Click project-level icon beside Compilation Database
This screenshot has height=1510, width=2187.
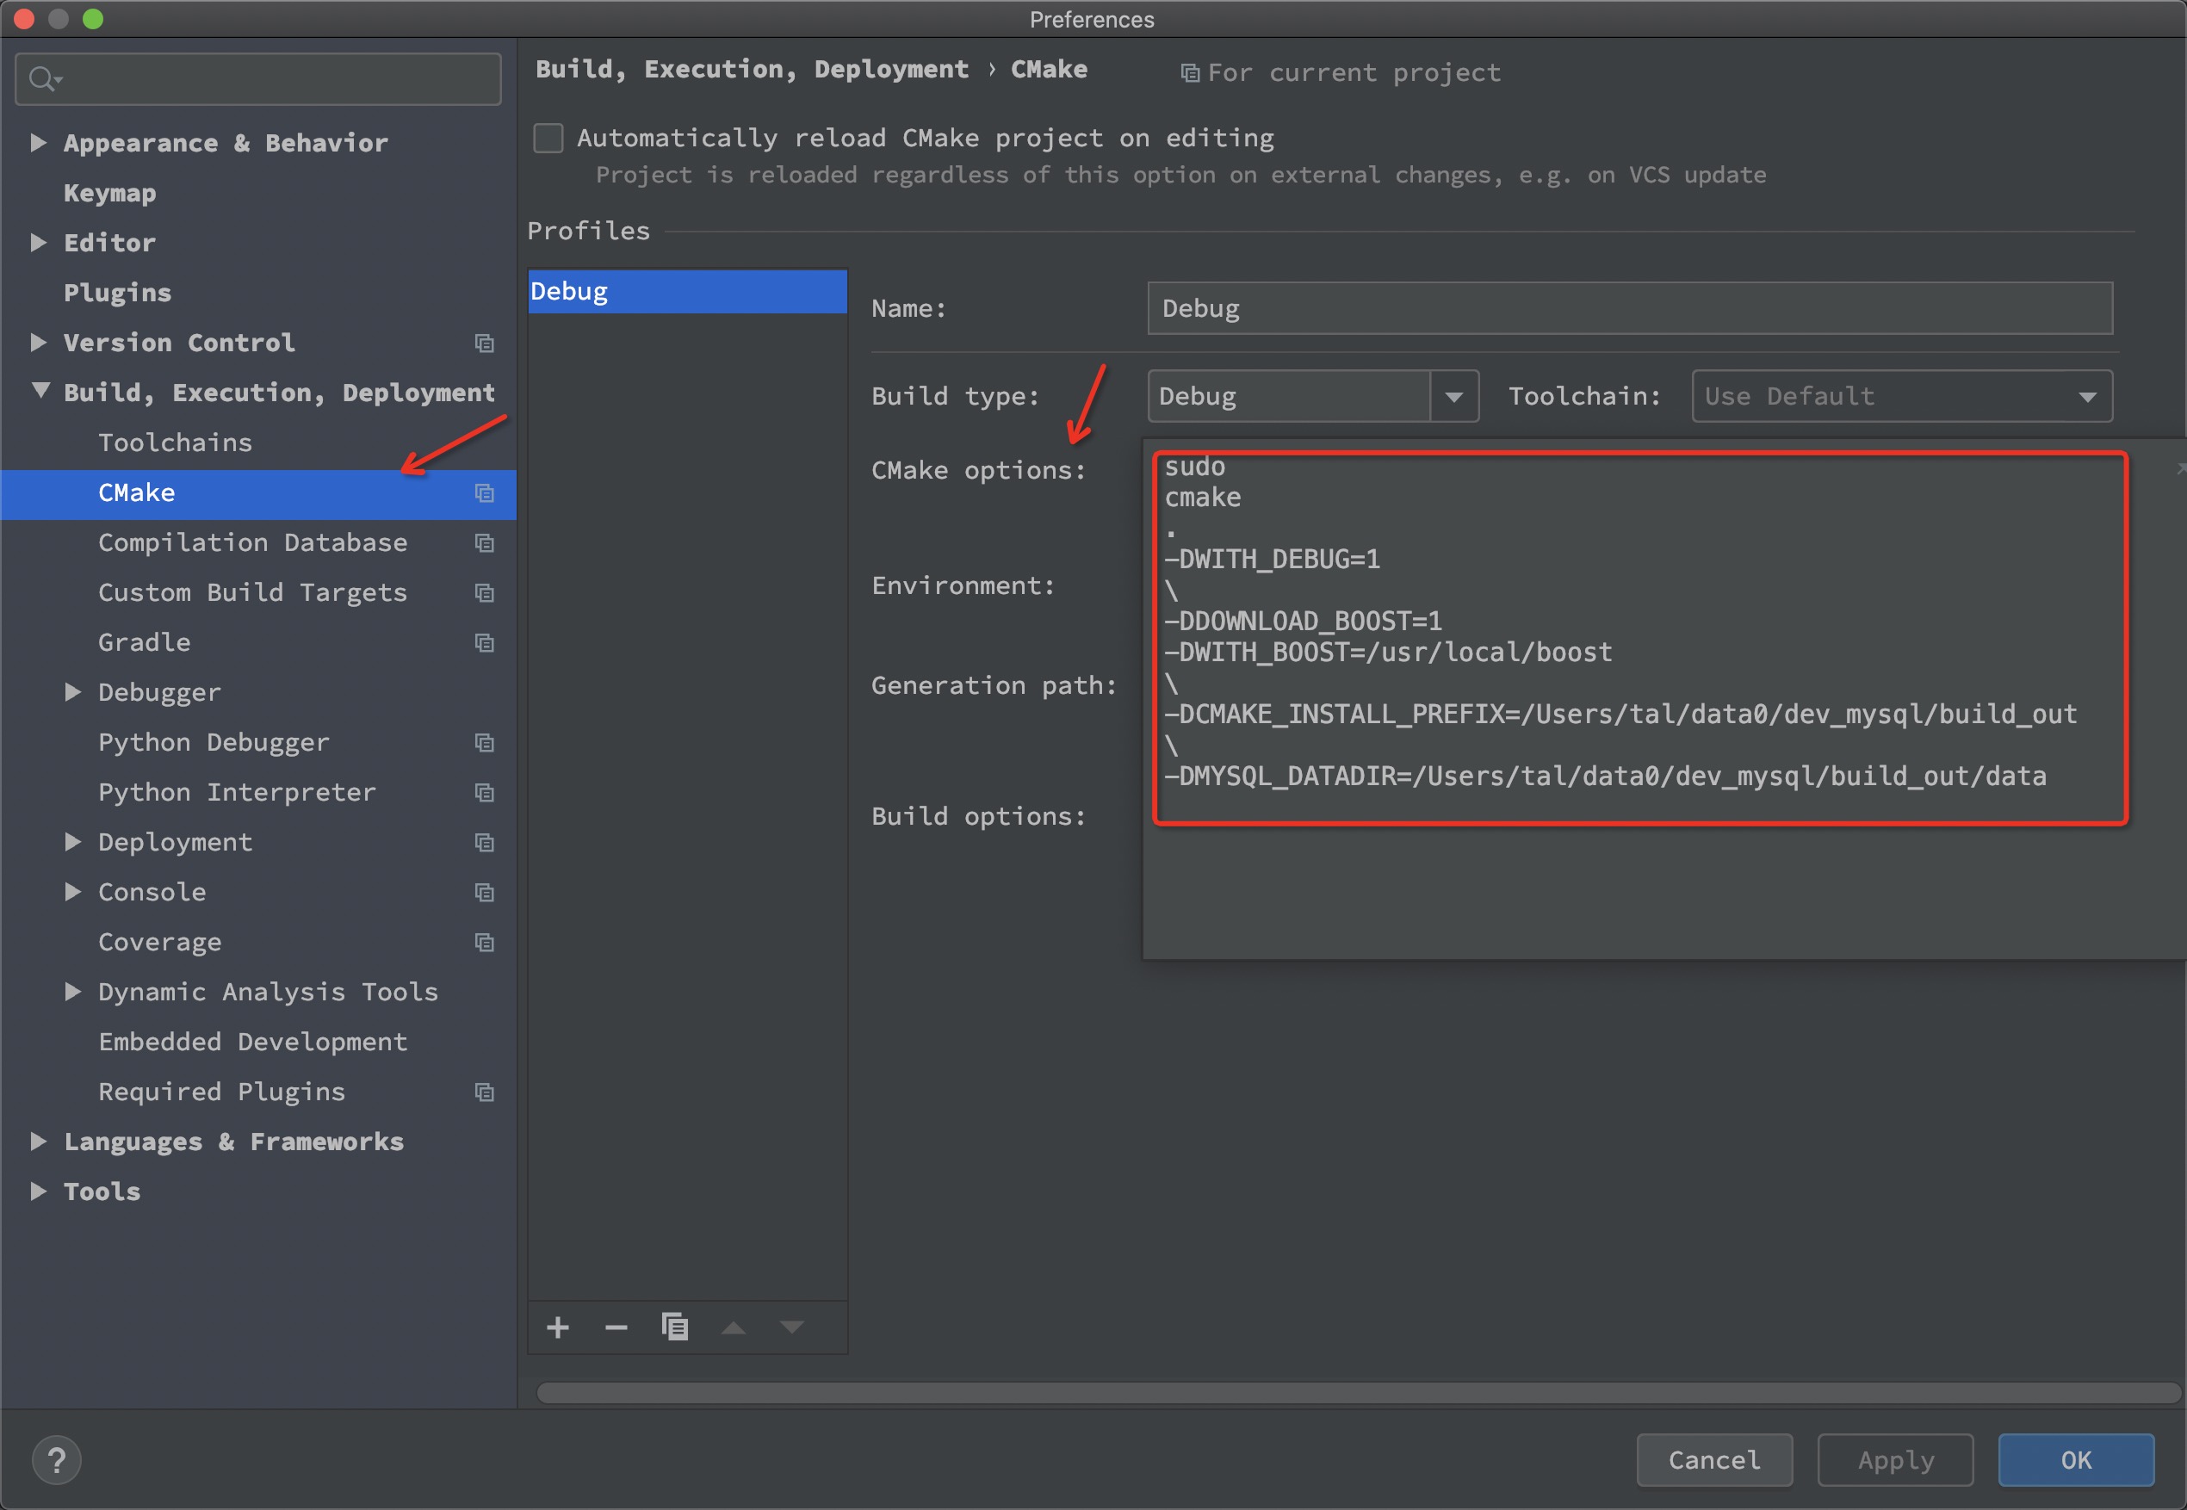click(x=485, y=543)
